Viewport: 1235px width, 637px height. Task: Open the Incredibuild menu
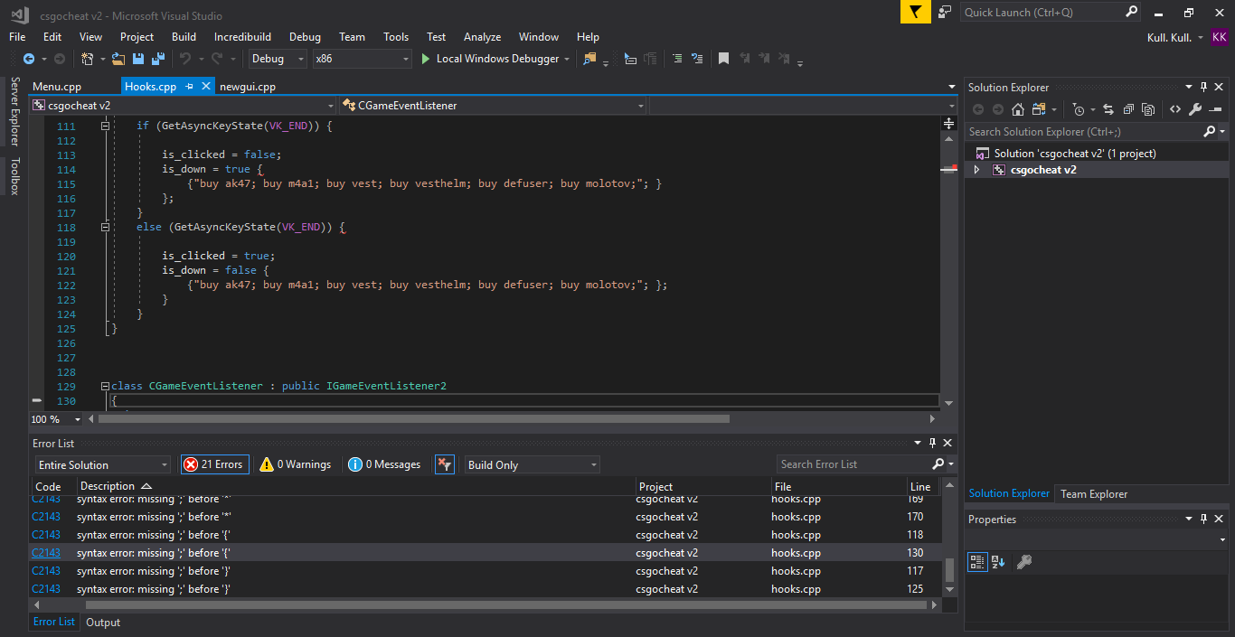tap(242, 37)
